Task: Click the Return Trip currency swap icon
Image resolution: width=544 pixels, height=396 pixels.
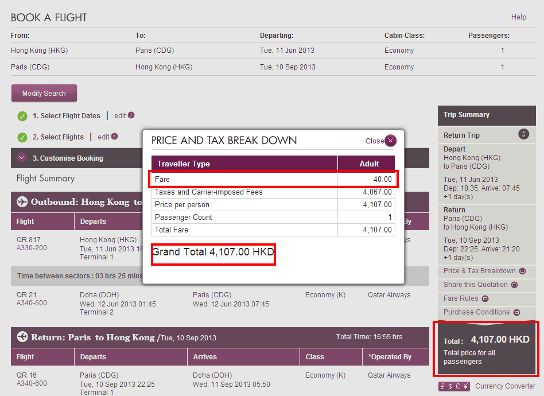Action: pyautogui.click(x=523, y=134)
